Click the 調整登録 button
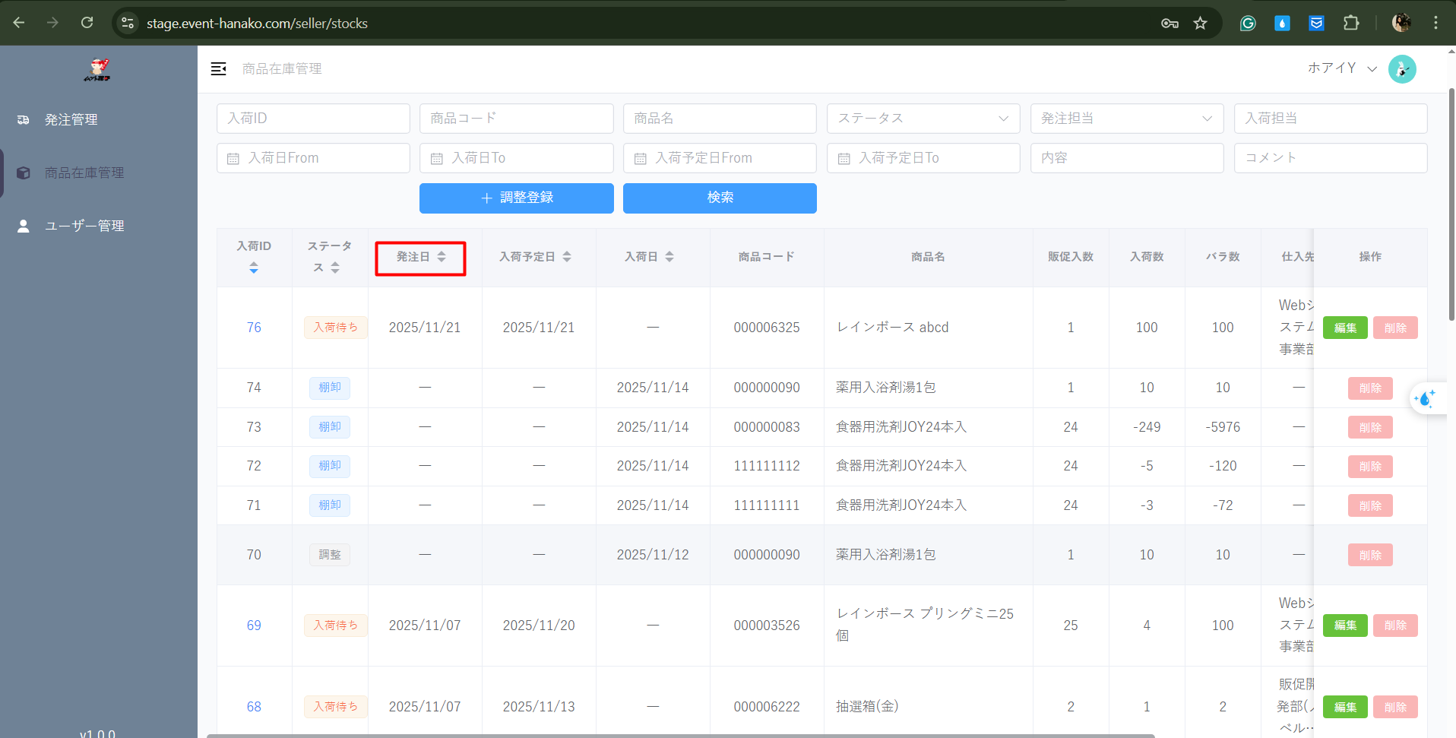The image size is (1456, 738). [x=516, y=198]
